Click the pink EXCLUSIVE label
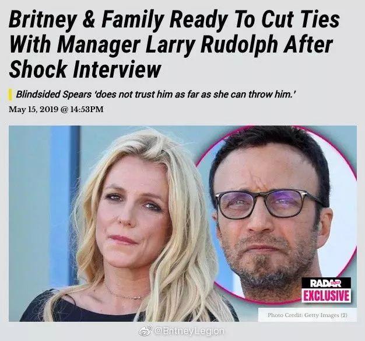 327,295
